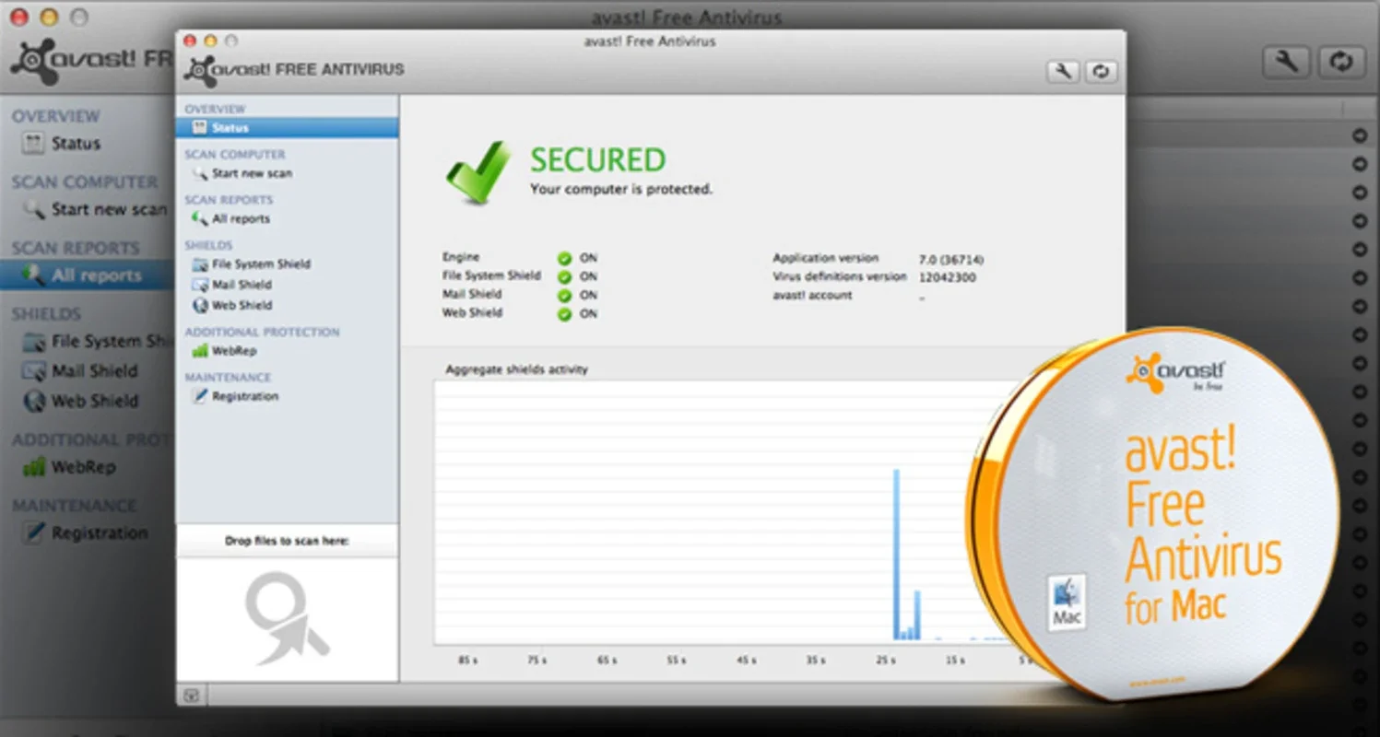Click the SECURED heading text
The width and height of the screenshot is (1380, 737).
click(x=597, y=160)
